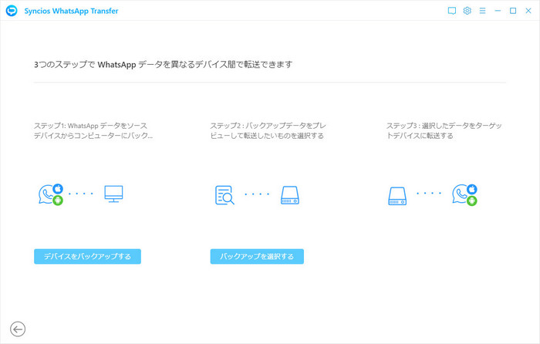The height and width of the screenshot is (344, 540).
Task: Click the ステップ2 description text
Action: pos(268,130)
